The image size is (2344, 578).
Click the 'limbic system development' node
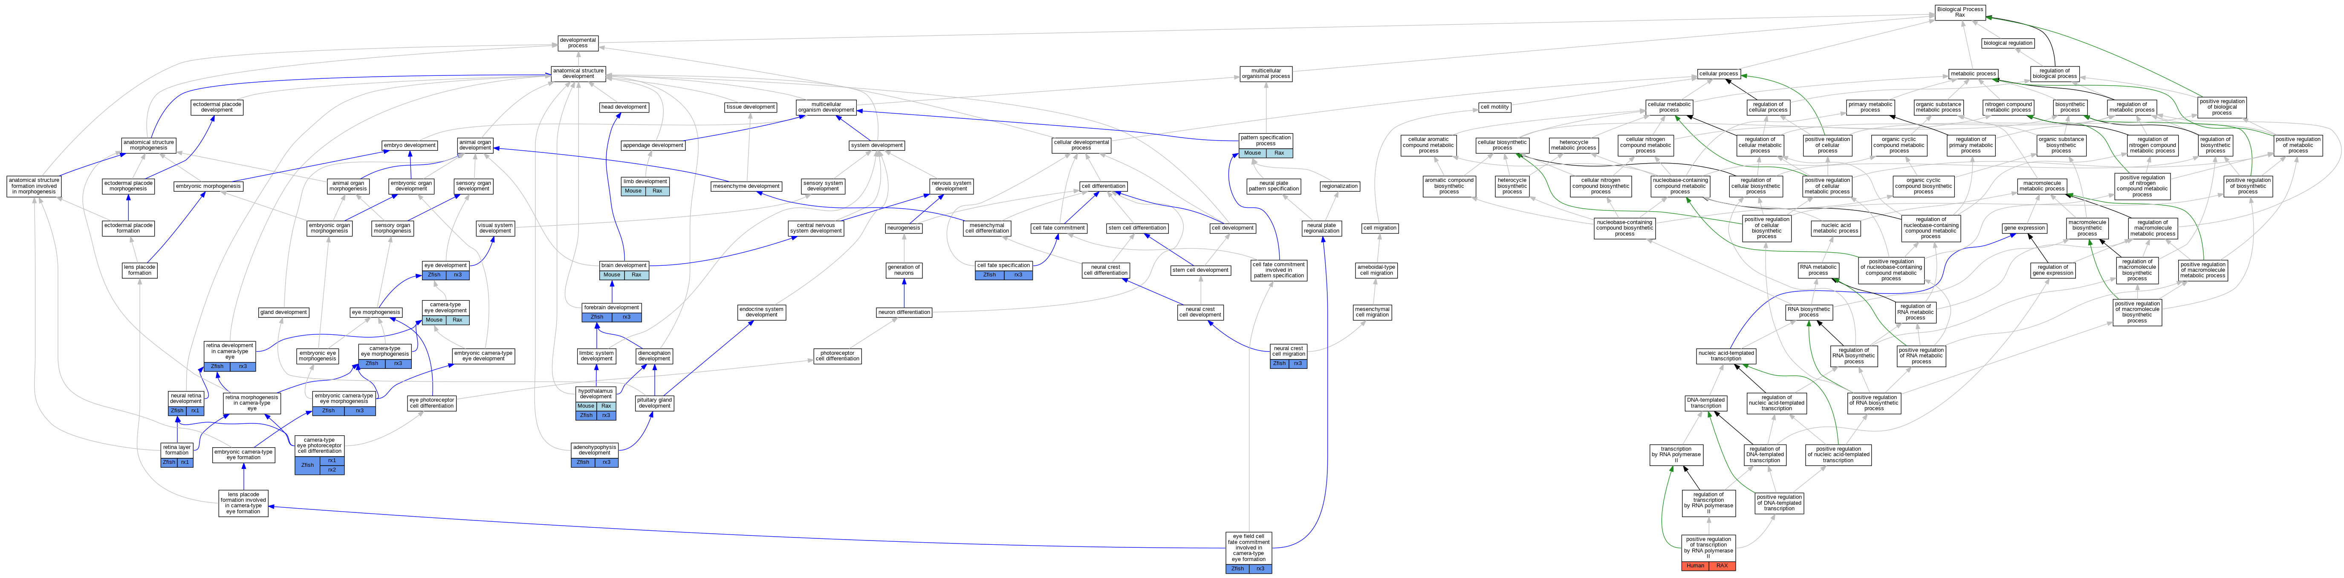pos(596,356)
